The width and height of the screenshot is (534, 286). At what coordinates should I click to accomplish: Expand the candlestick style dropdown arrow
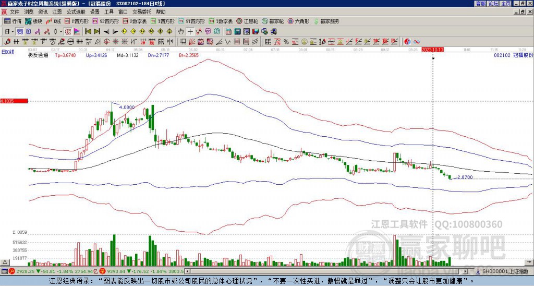click(61, 32)
